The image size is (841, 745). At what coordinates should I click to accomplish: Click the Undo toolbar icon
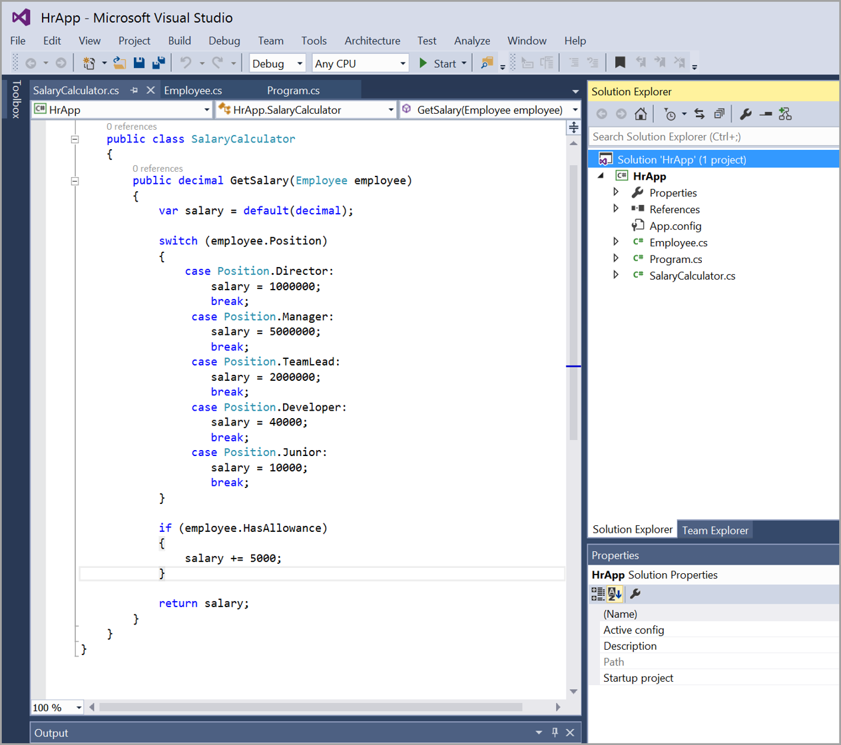point(186,63)
